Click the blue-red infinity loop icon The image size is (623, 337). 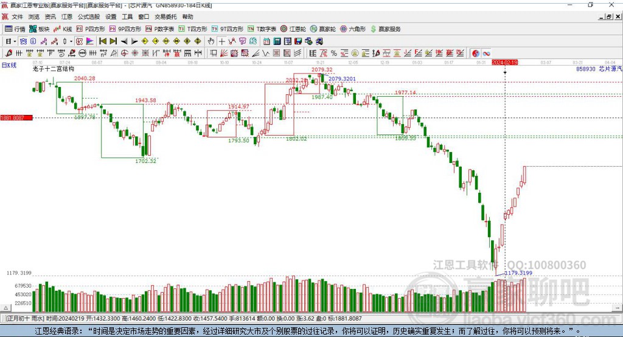tap(486, 54)
